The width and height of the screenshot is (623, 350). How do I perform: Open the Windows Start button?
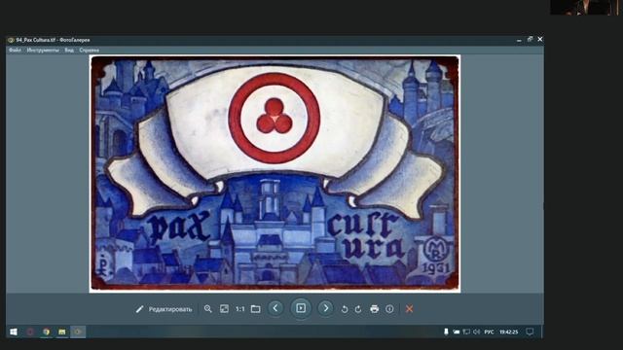13,332
